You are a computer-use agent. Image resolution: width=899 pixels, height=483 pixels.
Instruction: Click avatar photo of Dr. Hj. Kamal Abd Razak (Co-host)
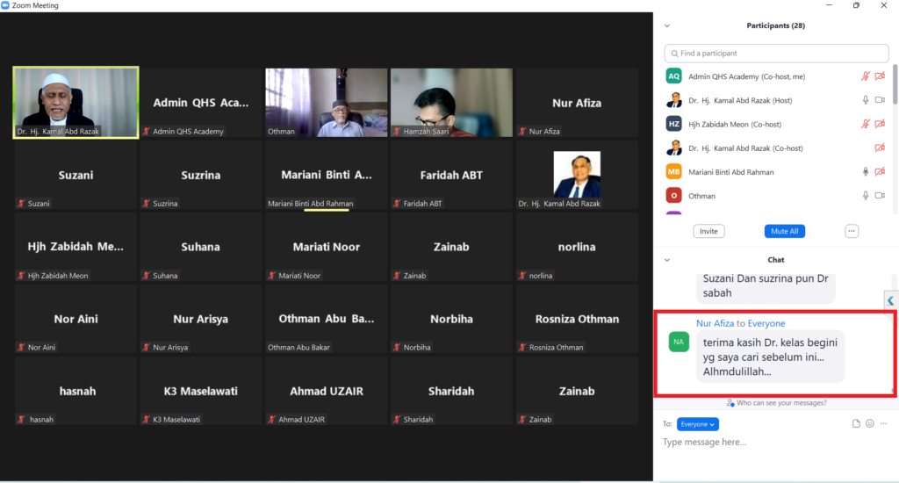673,148
